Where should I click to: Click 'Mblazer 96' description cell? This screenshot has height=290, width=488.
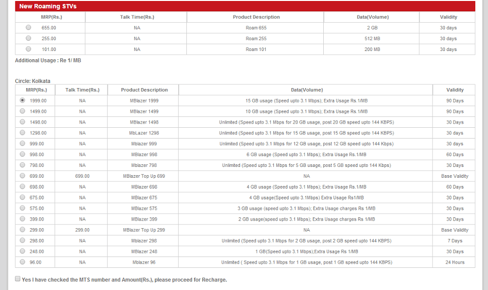(144, 262)
